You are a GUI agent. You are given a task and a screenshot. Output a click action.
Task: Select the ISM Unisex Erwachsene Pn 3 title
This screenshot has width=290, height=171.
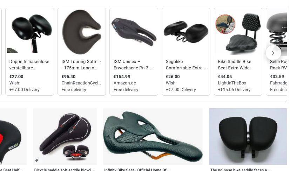[x=133, y=65]
